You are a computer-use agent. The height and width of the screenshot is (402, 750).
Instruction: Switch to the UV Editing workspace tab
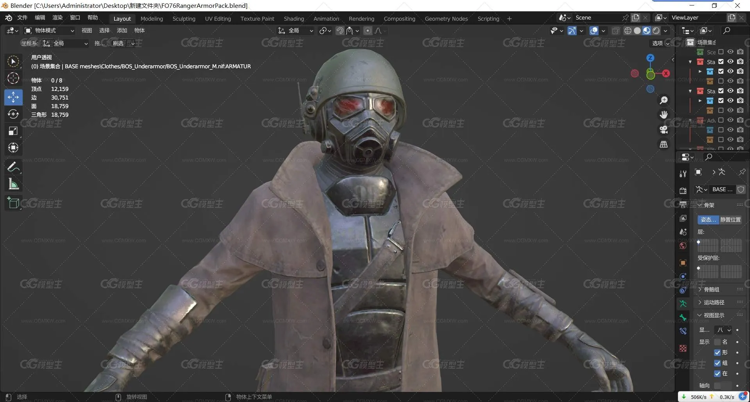[x=218, y=19]
